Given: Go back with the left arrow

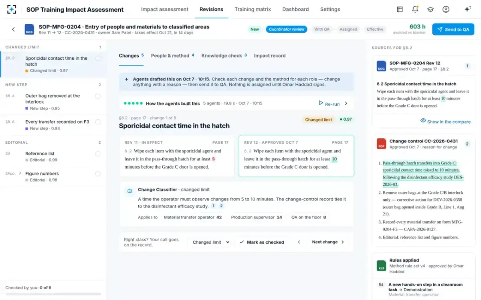Looking at the screenshot, I should 13,29.
